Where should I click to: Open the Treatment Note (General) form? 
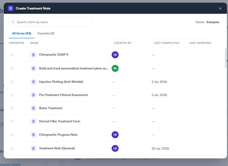click(x=57, y=148)
